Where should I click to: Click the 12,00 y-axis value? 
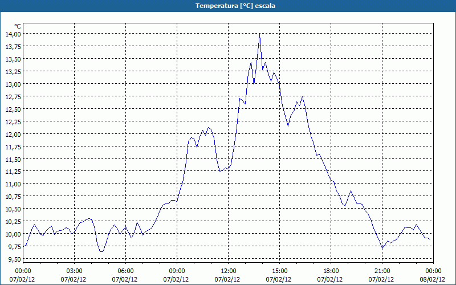coord(13,134)
